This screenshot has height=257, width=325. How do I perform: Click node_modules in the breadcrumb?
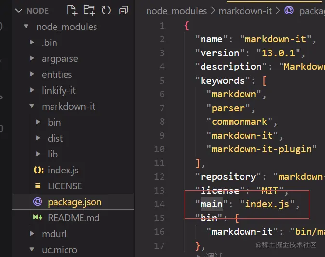(x=176, y=11)
